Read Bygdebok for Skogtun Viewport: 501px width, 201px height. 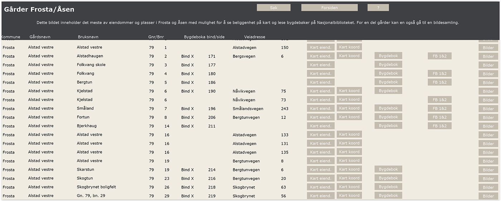click(388, 178)
